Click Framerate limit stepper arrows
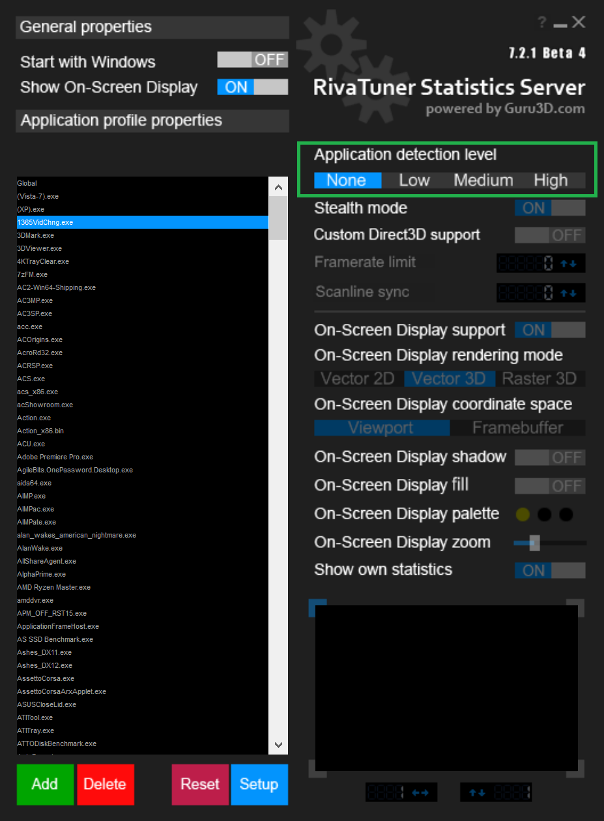 (569, 264)
